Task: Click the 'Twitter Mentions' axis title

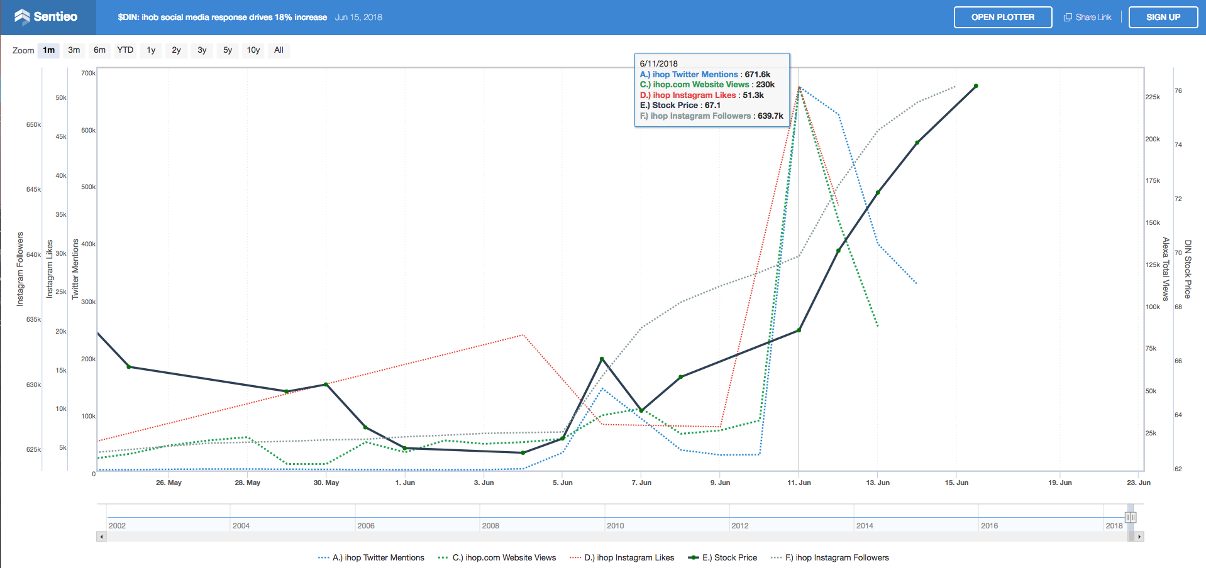Action: (x=75, y=269)
